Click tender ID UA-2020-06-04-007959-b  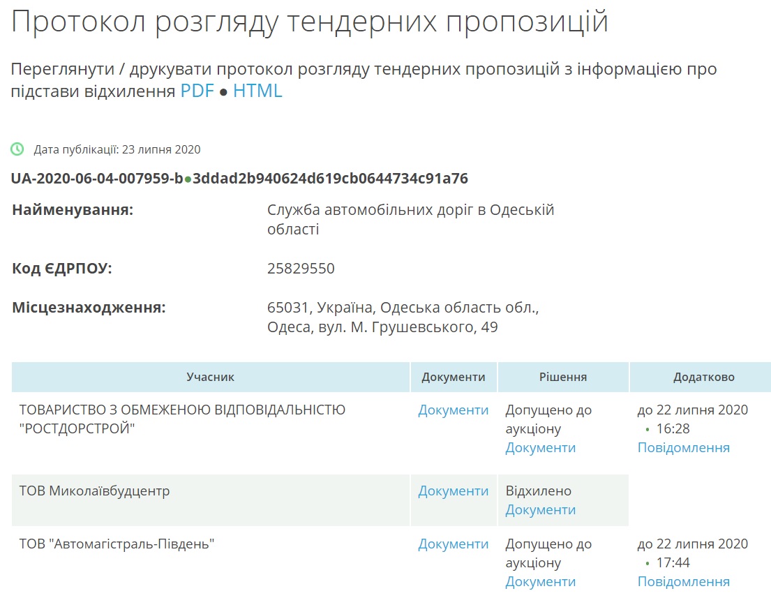[96, 179]
